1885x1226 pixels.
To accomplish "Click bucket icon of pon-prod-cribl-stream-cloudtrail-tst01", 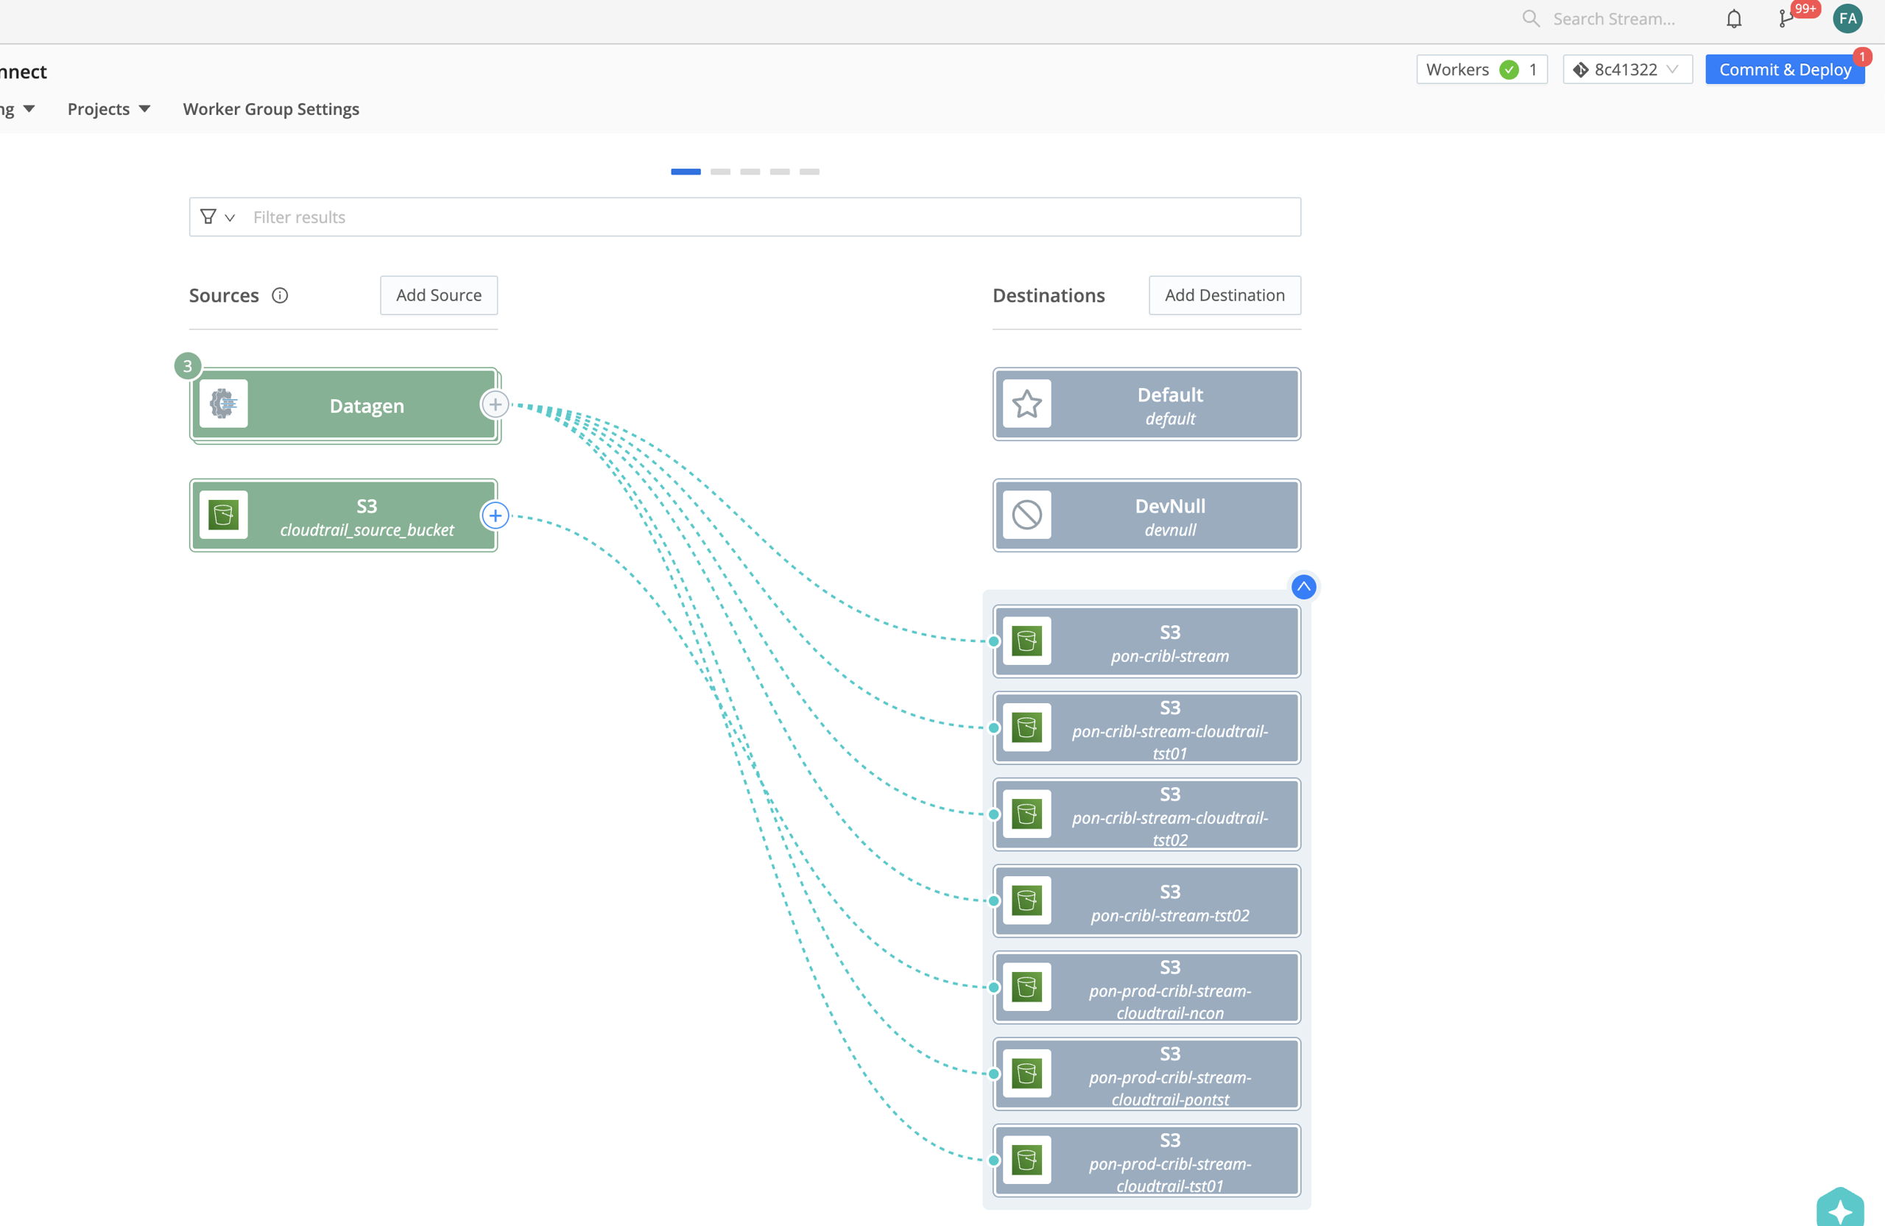I will click(x=1027, y=1160).
